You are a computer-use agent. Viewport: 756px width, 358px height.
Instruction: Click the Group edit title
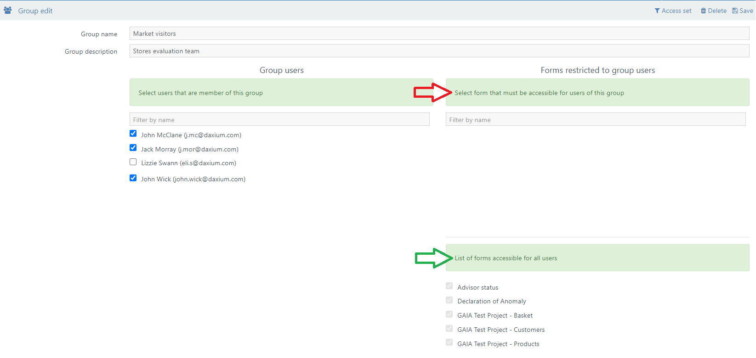coord(35,11)
